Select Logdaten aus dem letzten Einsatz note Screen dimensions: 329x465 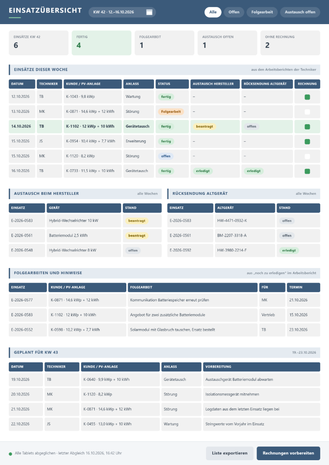(x=261, y=409)
